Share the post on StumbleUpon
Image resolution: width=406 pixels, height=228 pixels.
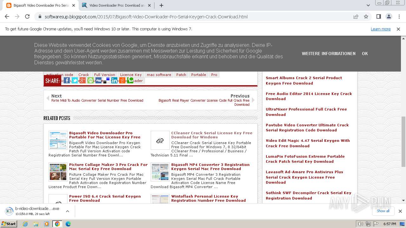point(90,80)
